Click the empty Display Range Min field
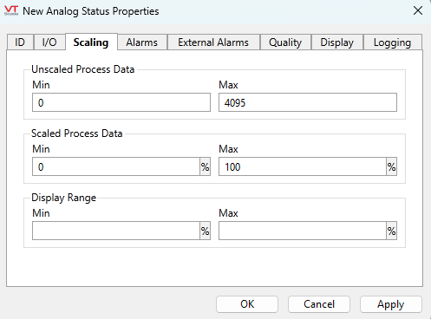Image resolution: width=431 pixels, height=319 pixels. pos(116,231)
